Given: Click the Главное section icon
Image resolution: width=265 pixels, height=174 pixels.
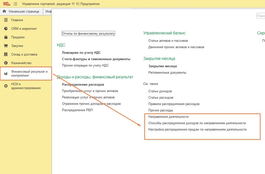Looking at the screenshot, I should coord(6,20).
